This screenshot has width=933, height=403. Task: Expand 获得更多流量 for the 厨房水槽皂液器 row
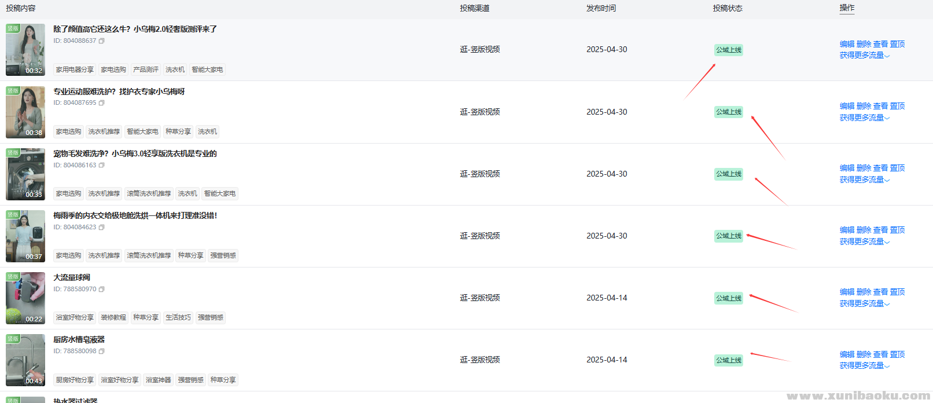point(864,366)
